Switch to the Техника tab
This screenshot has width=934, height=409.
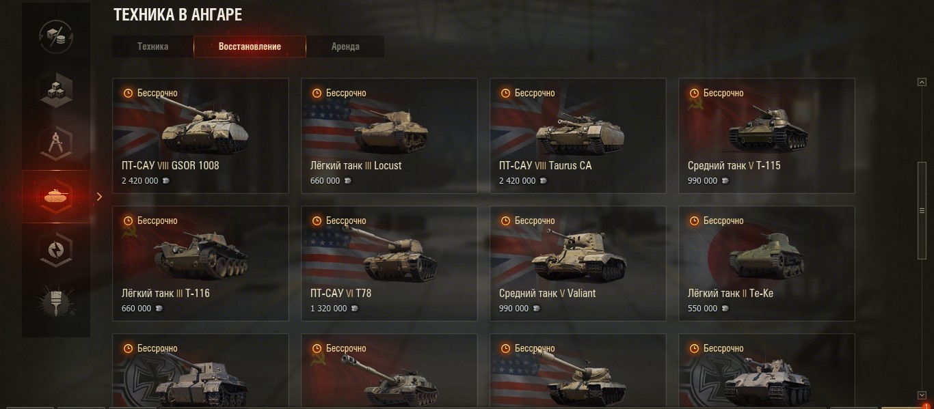pos(152,46)
